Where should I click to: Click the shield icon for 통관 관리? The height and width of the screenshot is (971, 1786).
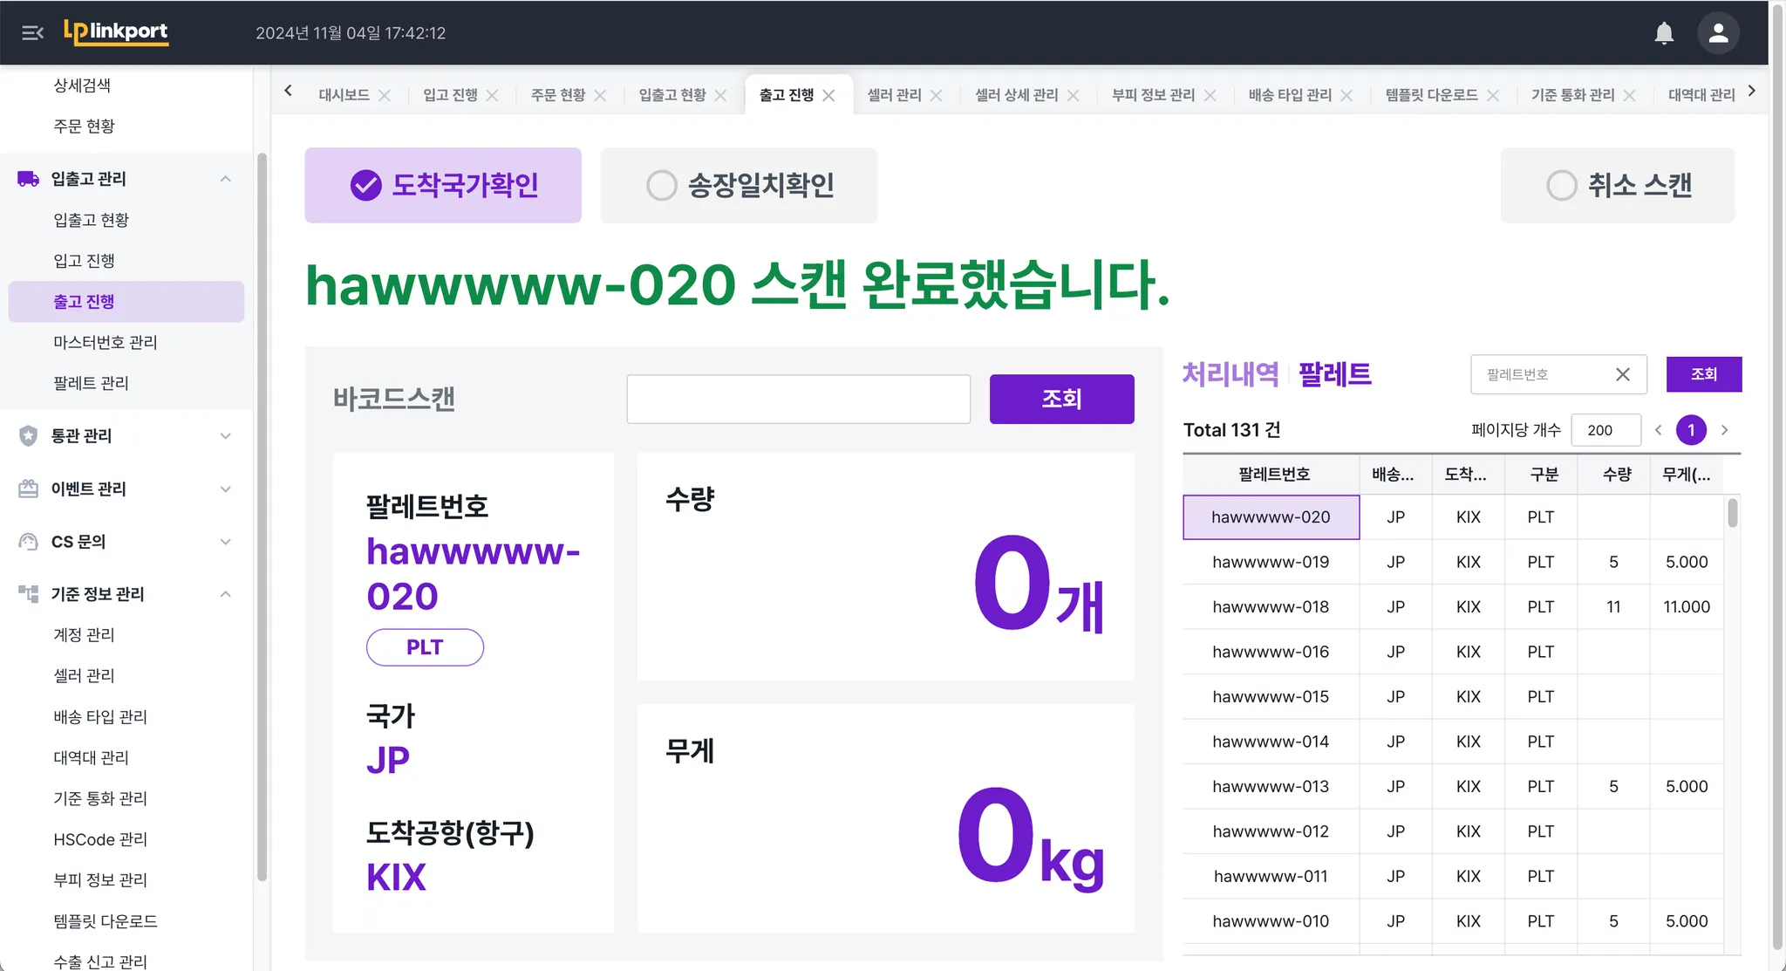[28, 435]
